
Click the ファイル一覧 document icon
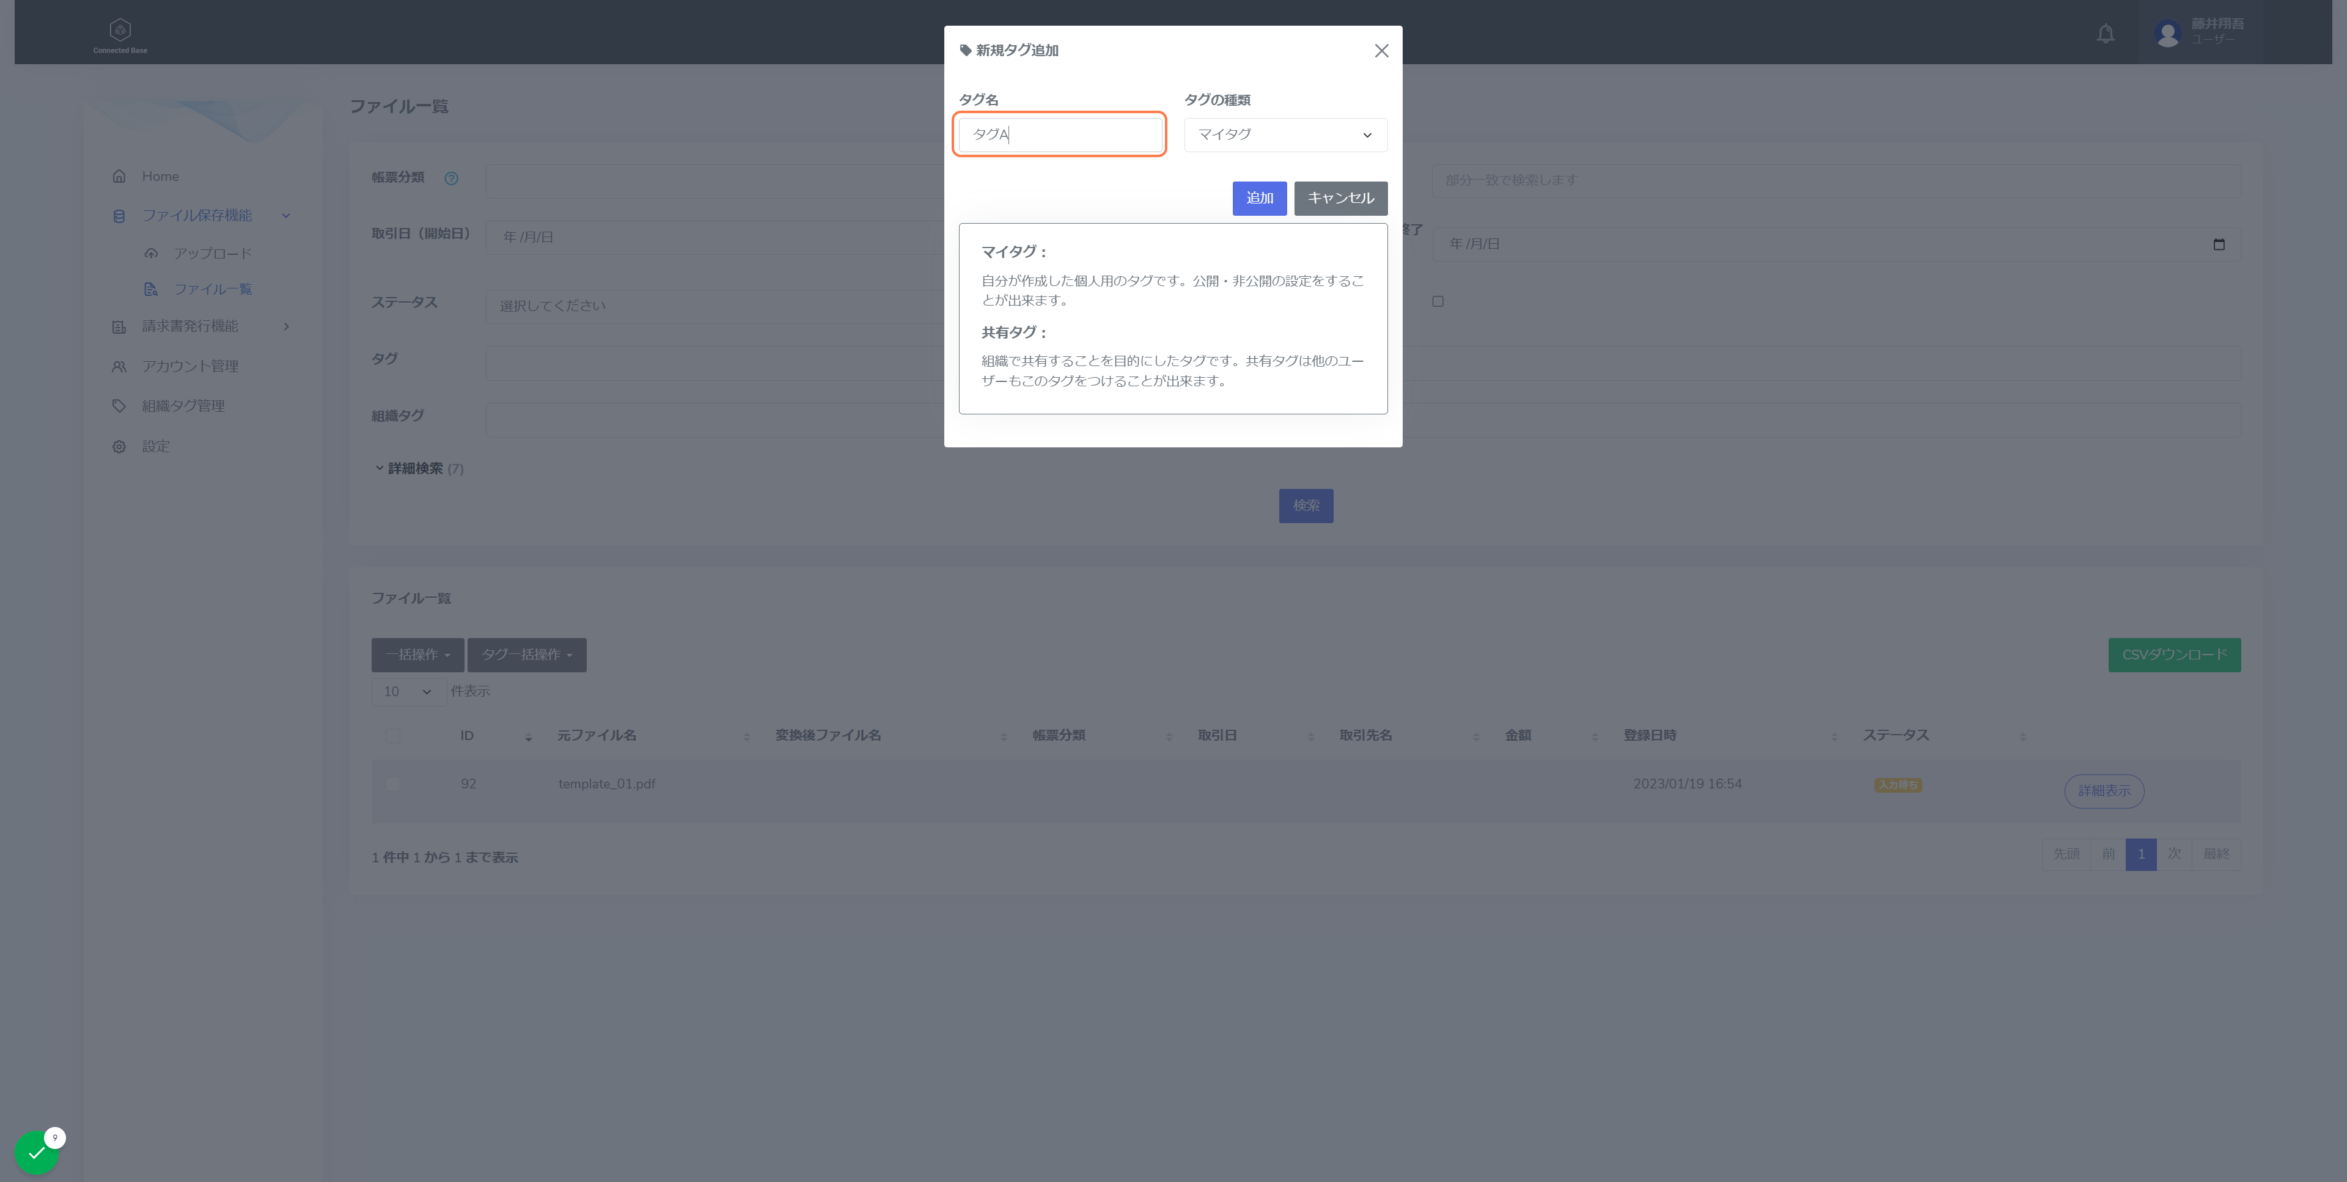(151, 289)
